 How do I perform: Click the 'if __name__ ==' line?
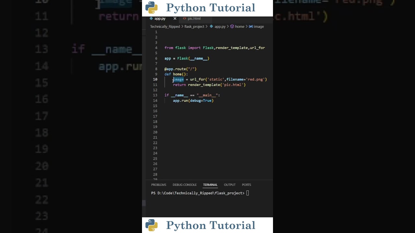tap(192, 95)
